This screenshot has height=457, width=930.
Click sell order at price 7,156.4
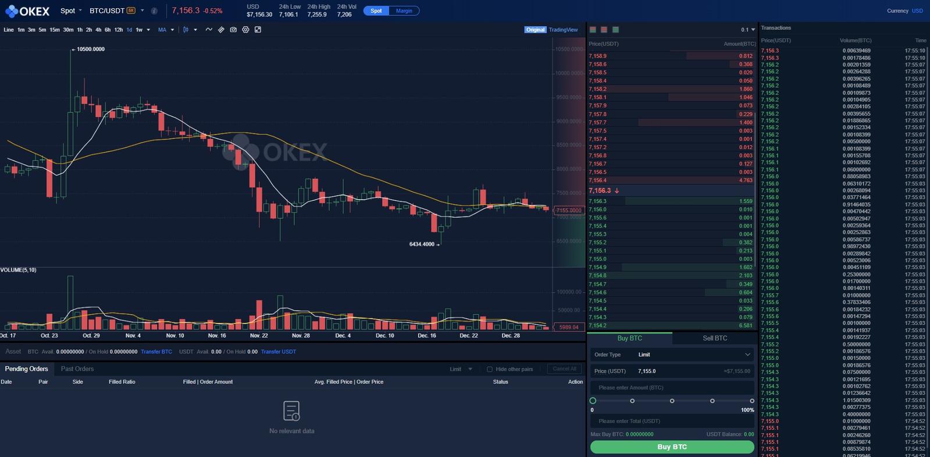[x=671, y=180]
